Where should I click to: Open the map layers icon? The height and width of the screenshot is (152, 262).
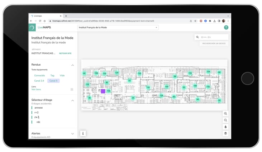pos(225,133)
